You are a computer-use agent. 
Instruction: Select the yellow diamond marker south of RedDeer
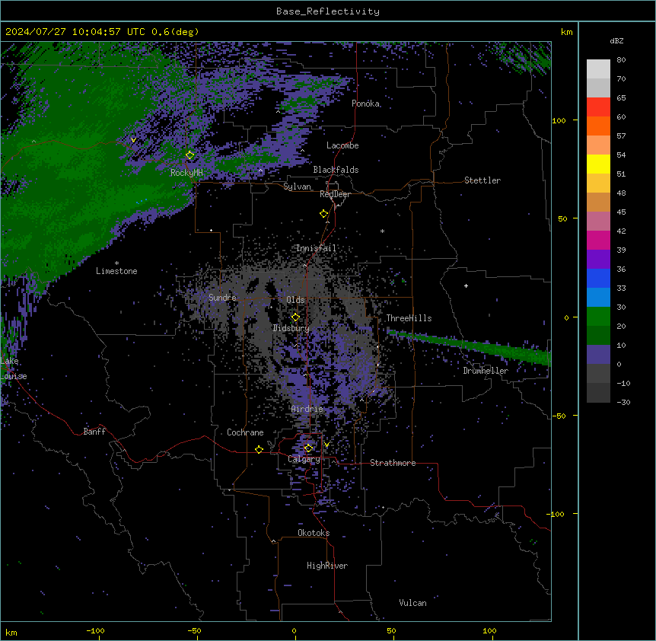(324, 213)
